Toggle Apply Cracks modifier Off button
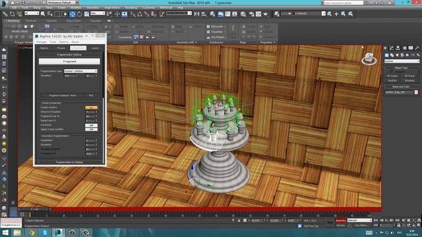This screenshot has height=237, width=422. [91, 129]
